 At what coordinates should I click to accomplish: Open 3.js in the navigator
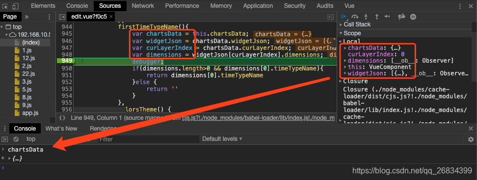tap(26, 82)
